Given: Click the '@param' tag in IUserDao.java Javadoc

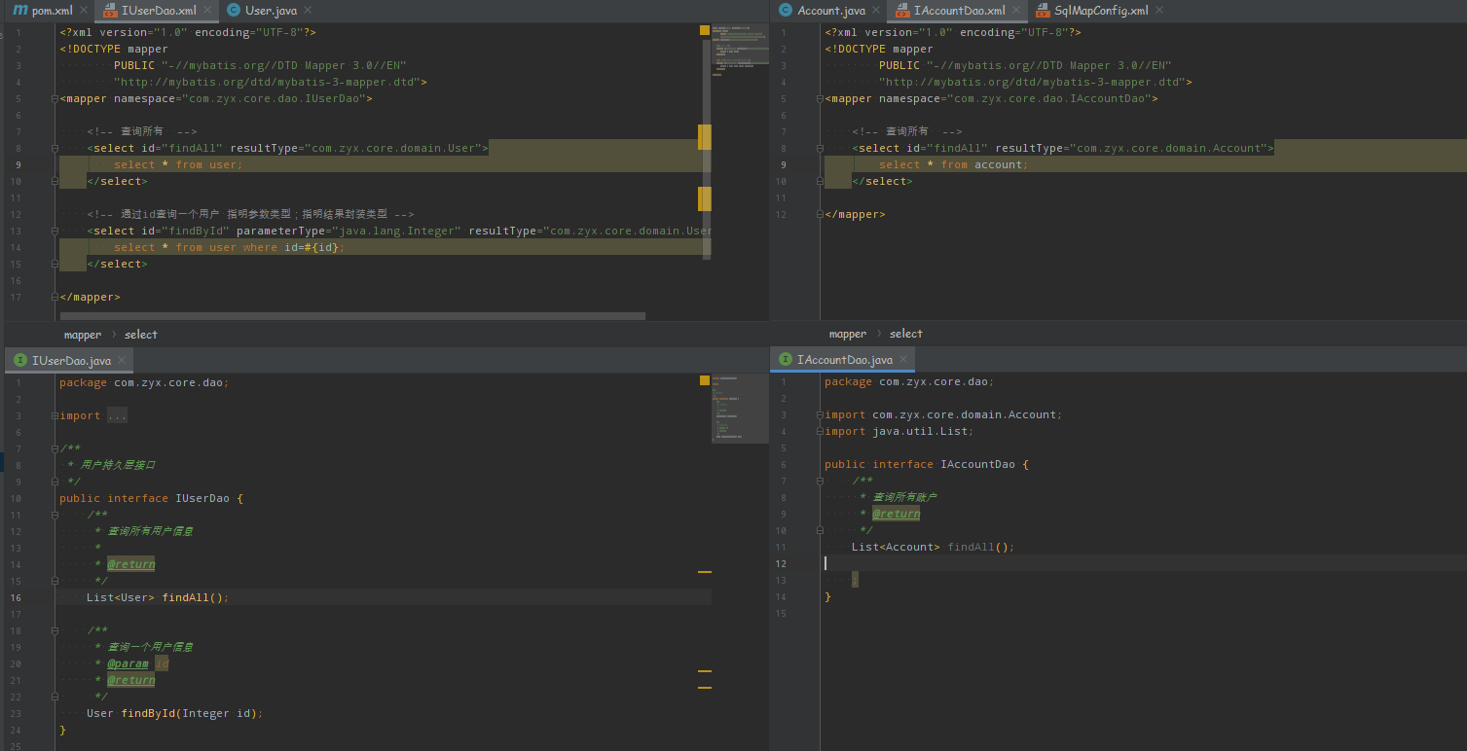Looking at the screenshot, I should pos(128,663).
